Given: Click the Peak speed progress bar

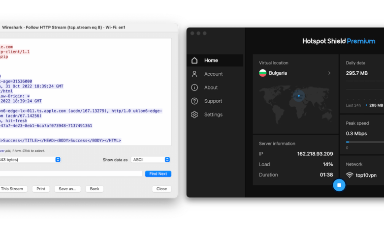Looking at the screenshot, I should click(365, 142).
